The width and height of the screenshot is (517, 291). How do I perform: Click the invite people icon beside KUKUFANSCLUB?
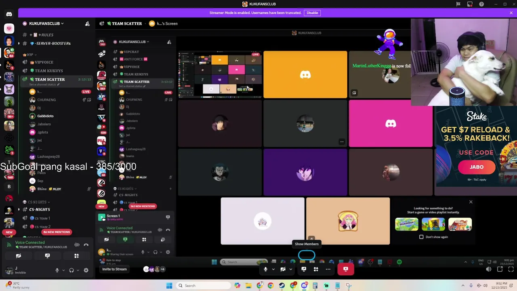click(x=87, y=23)
